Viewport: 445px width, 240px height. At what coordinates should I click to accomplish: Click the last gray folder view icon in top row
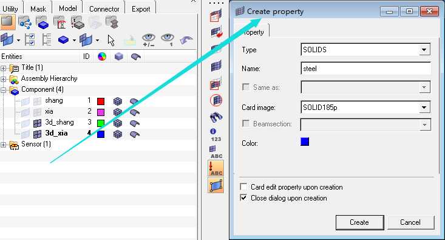[x=112, y=22]
